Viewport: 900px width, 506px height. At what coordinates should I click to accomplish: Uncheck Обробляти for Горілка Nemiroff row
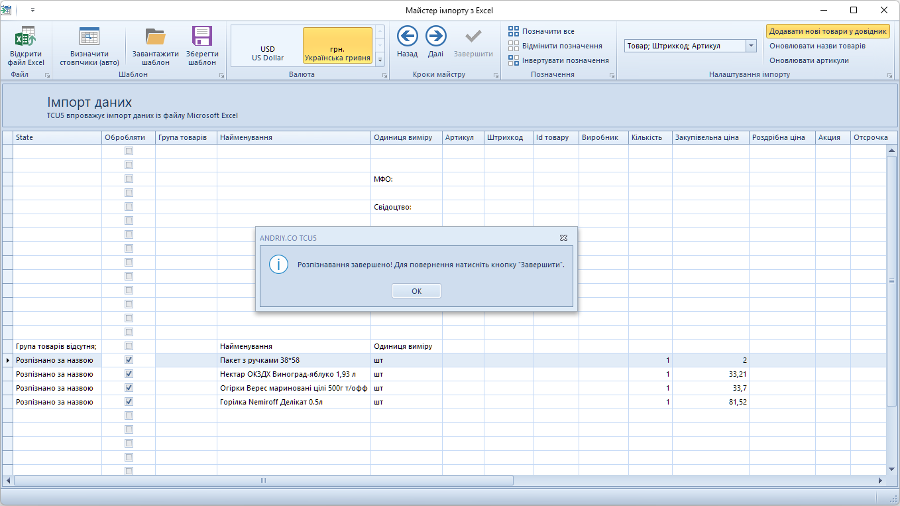[x=129, y=402]
